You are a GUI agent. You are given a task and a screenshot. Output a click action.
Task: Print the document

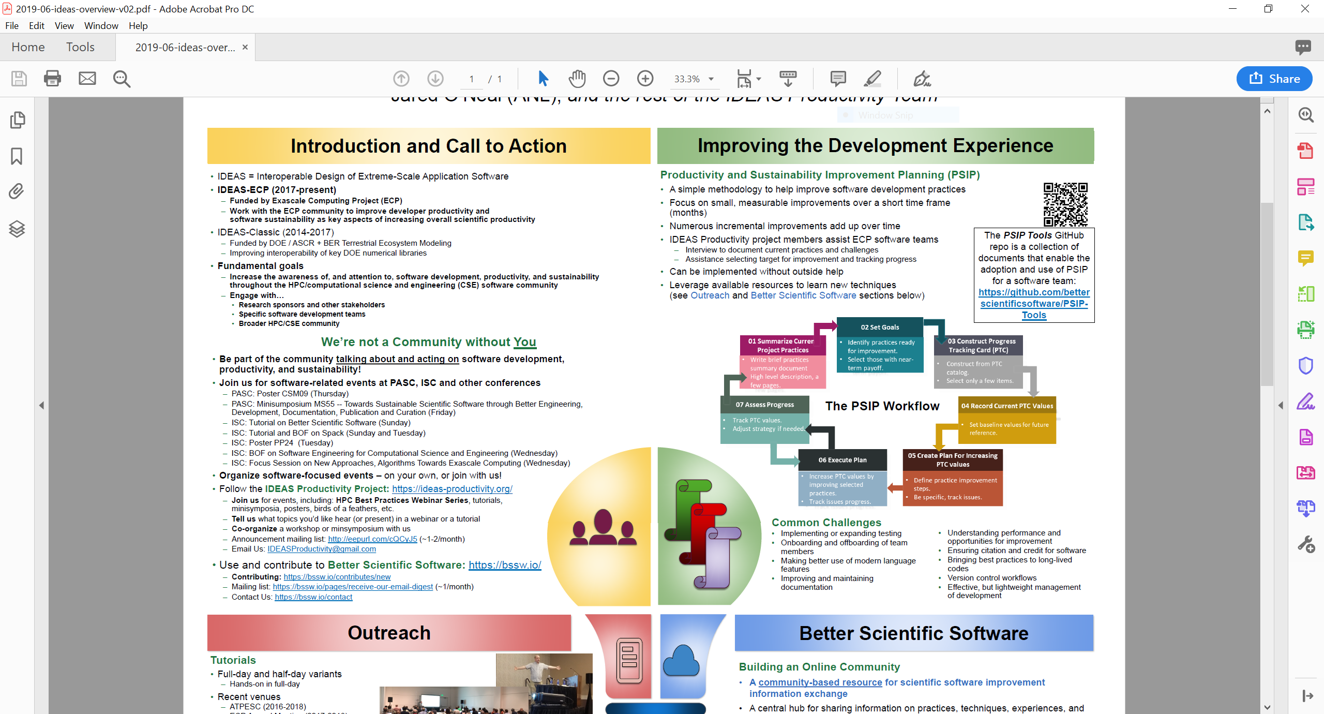[x=52, y=79]
